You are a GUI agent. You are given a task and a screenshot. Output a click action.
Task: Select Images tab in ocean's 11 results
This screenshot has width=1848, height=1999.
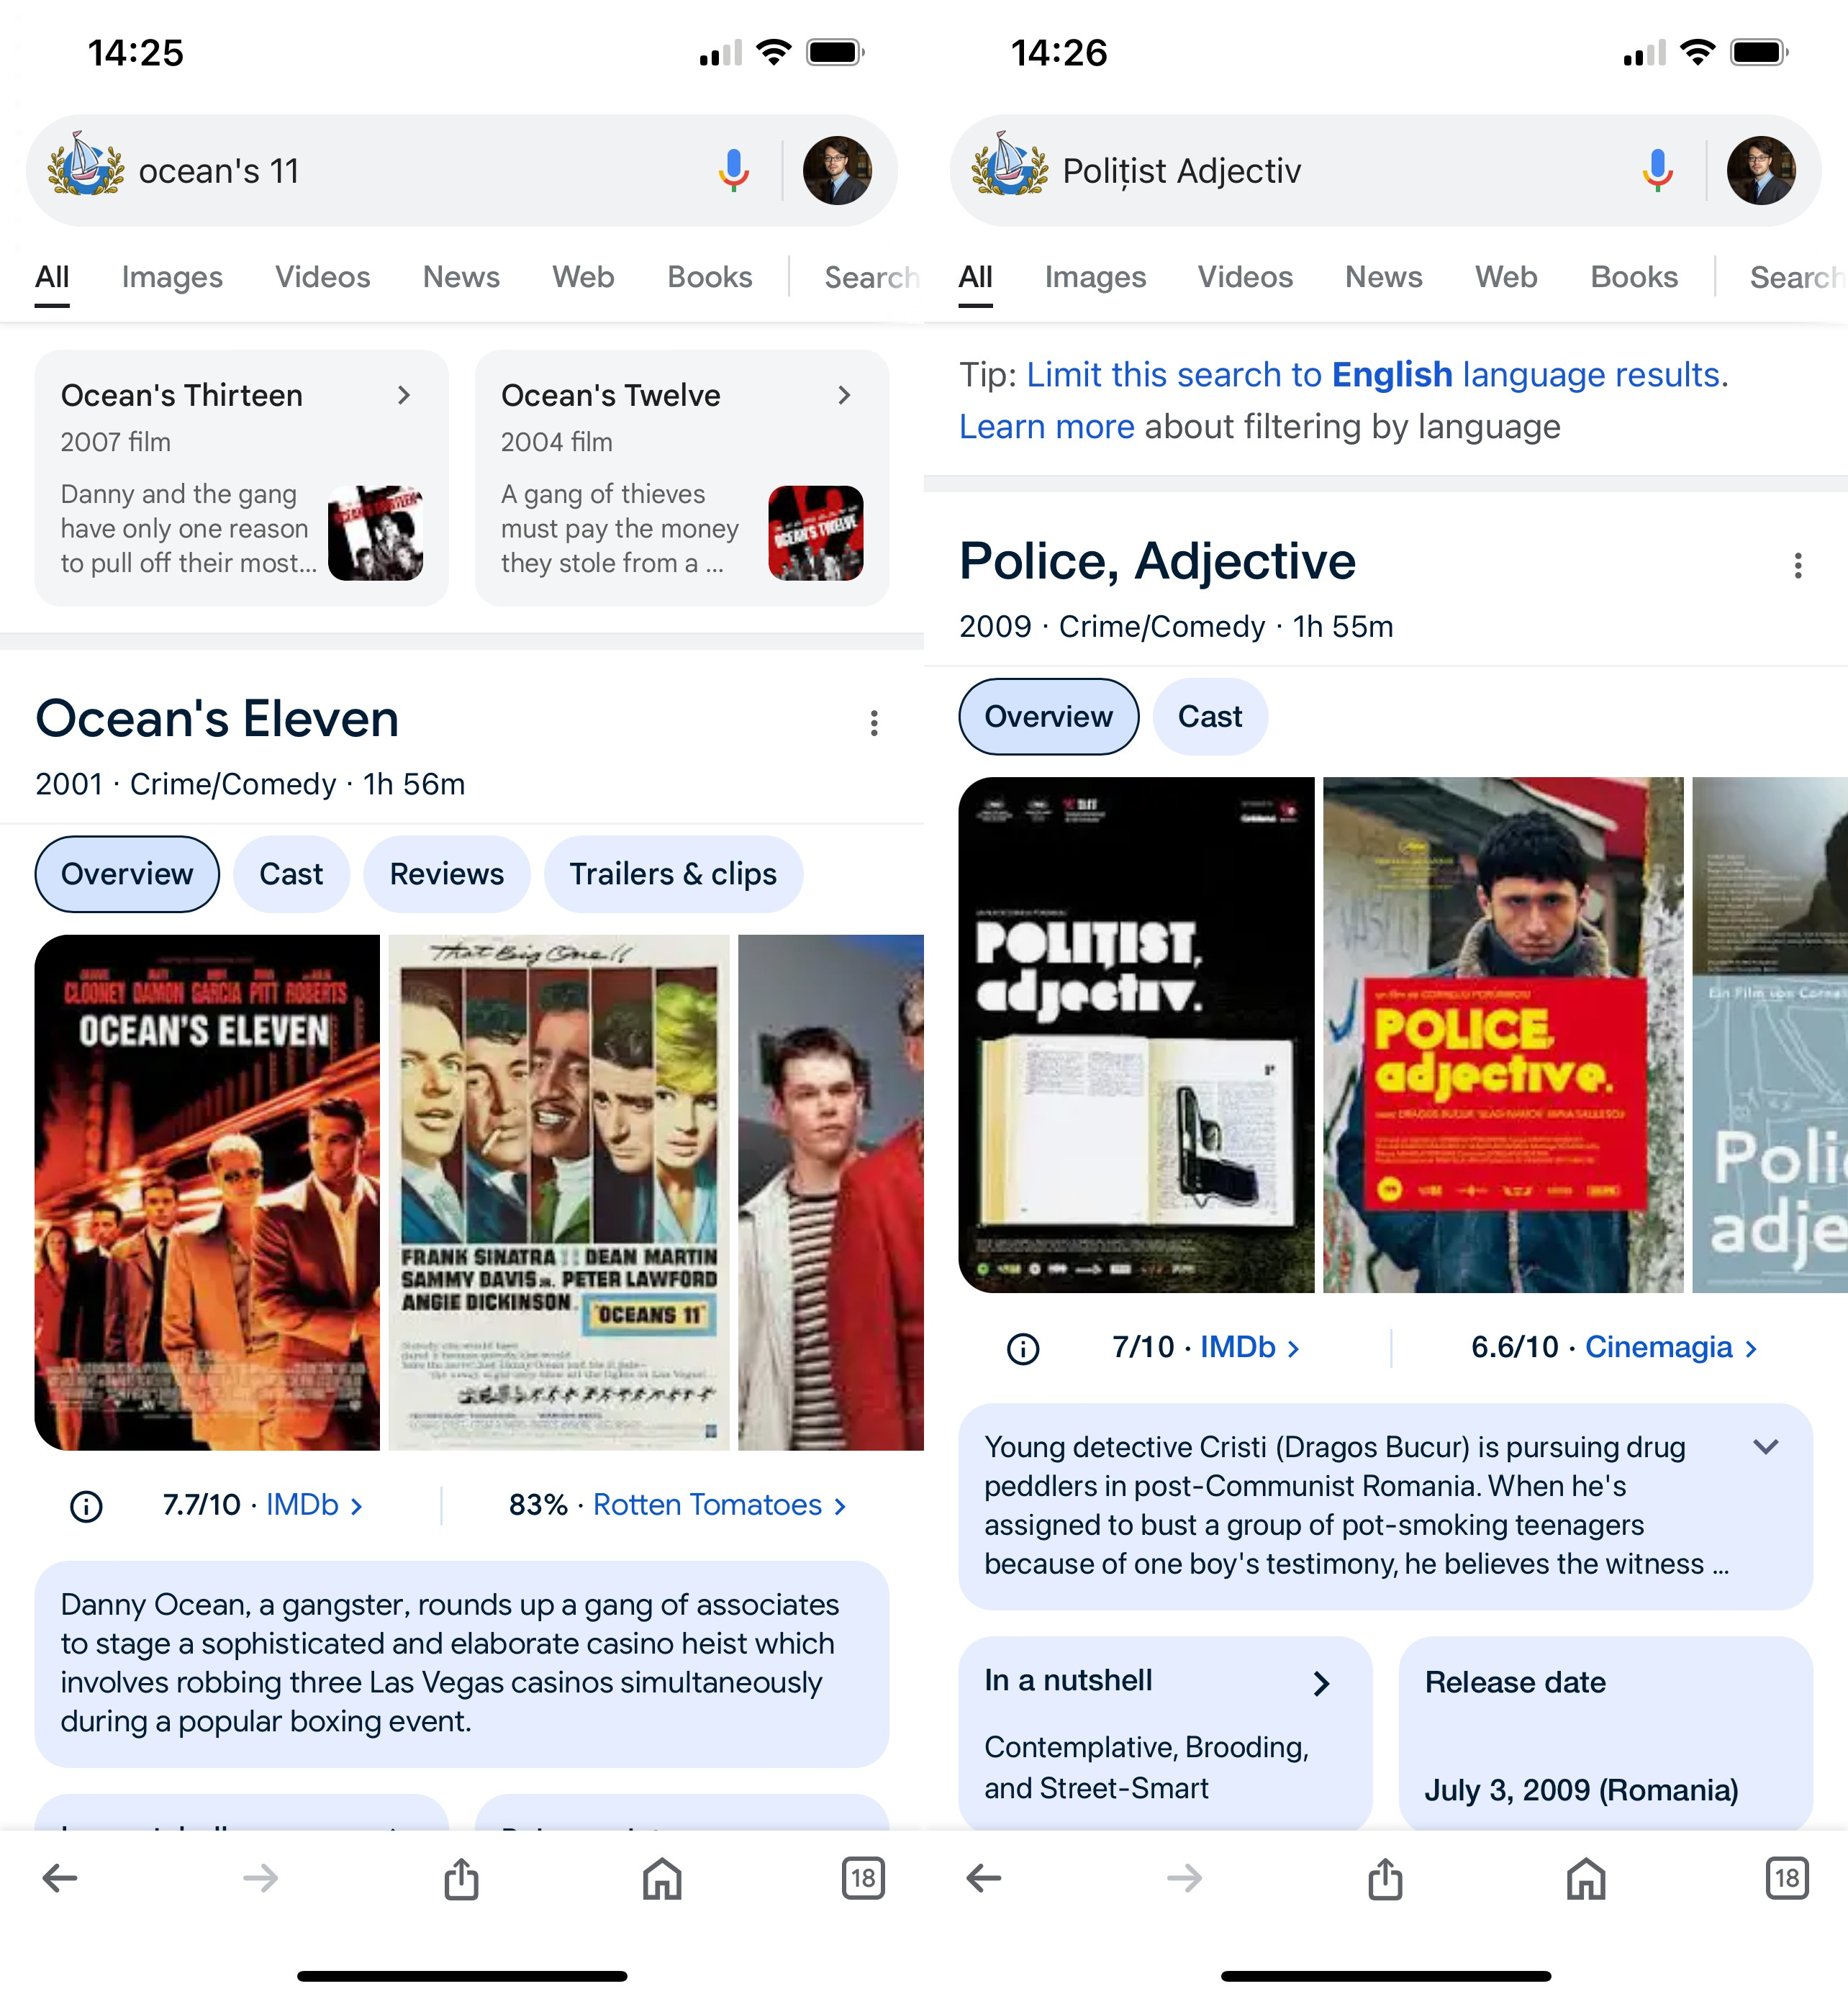click(x=172, y=277)
